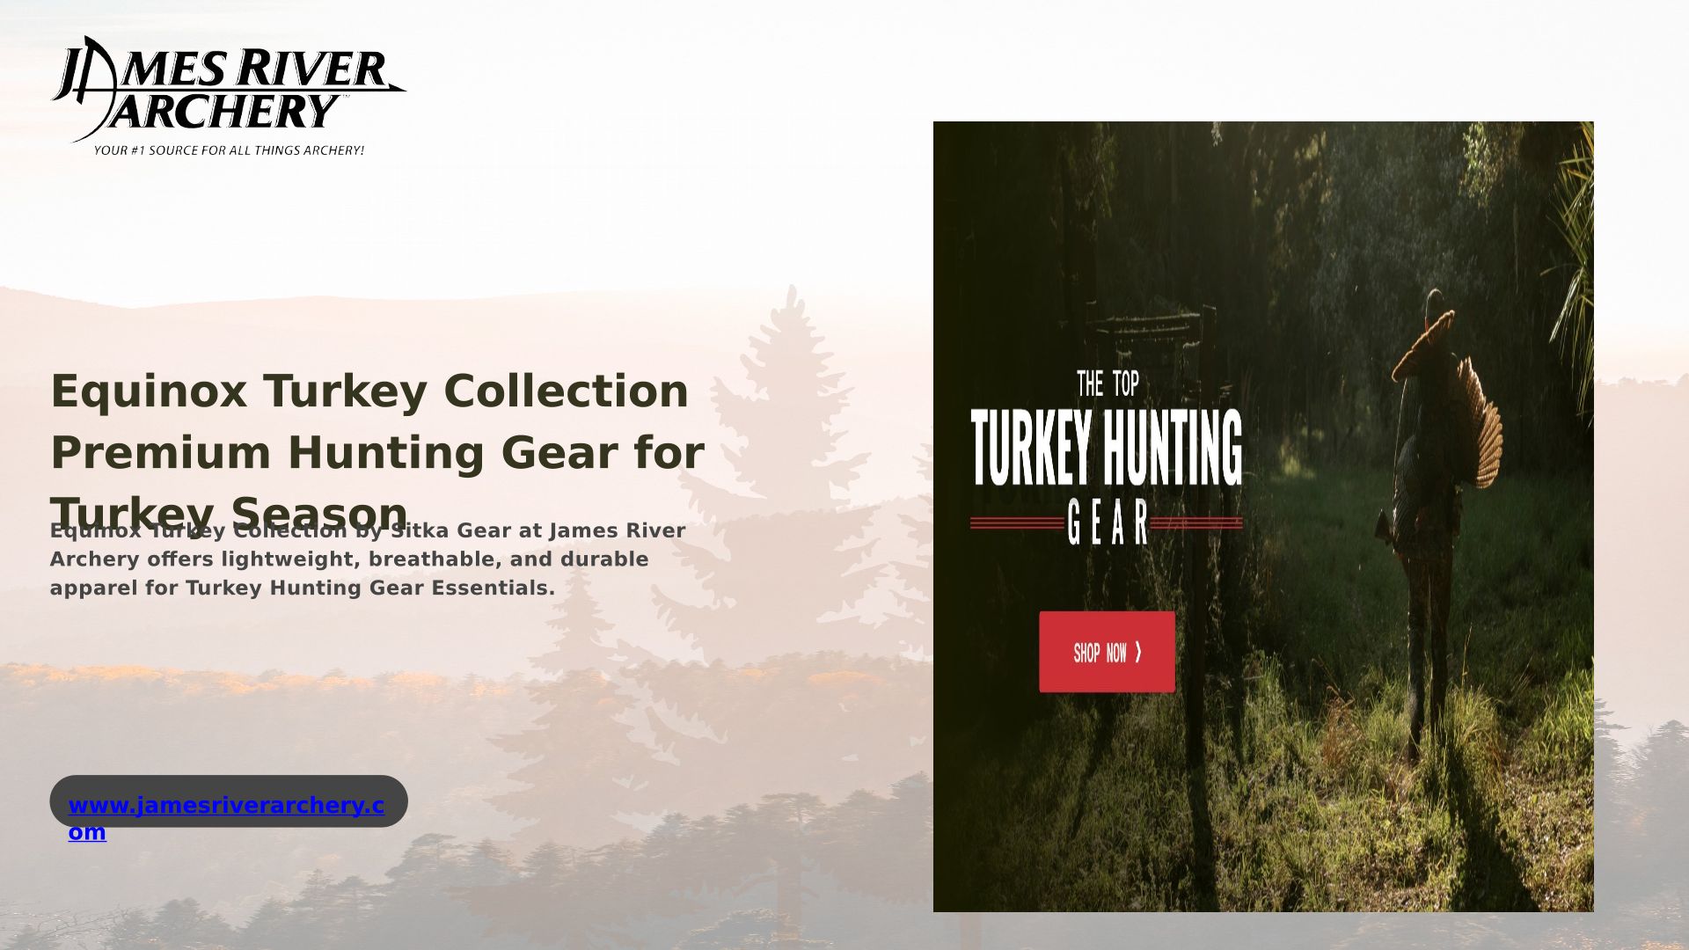This screenshot has height=950, width=1689.
Task: Click the "Premium Hunting Gear for" heading line
Action: pos(377,452)
